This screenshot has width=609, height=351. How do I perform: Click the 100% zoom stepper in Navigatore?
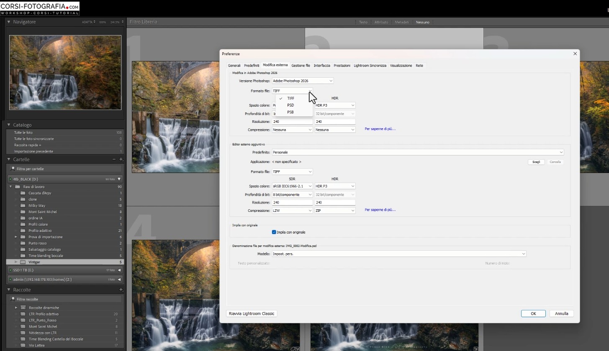(x=103, y=22)
